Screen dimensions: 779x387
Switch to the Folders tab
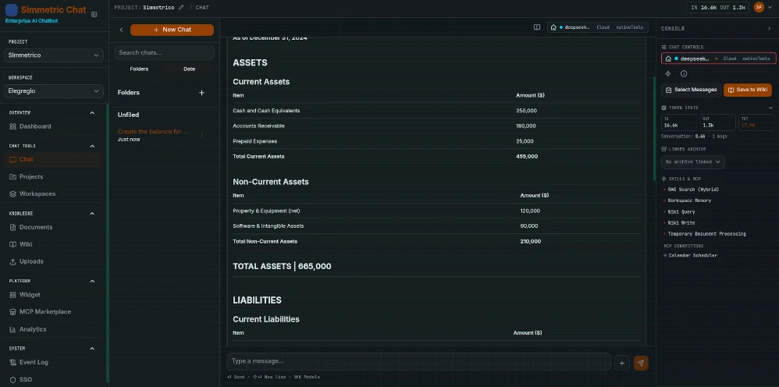[139, 69]
